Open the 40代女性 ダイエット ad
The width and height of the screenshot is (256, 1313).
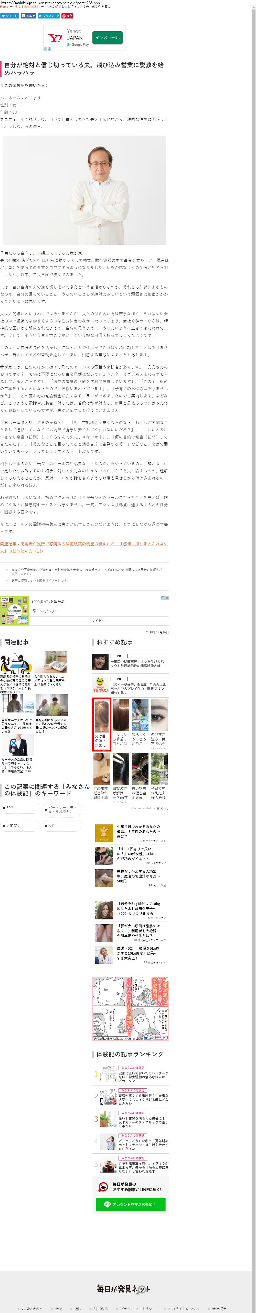131,856
